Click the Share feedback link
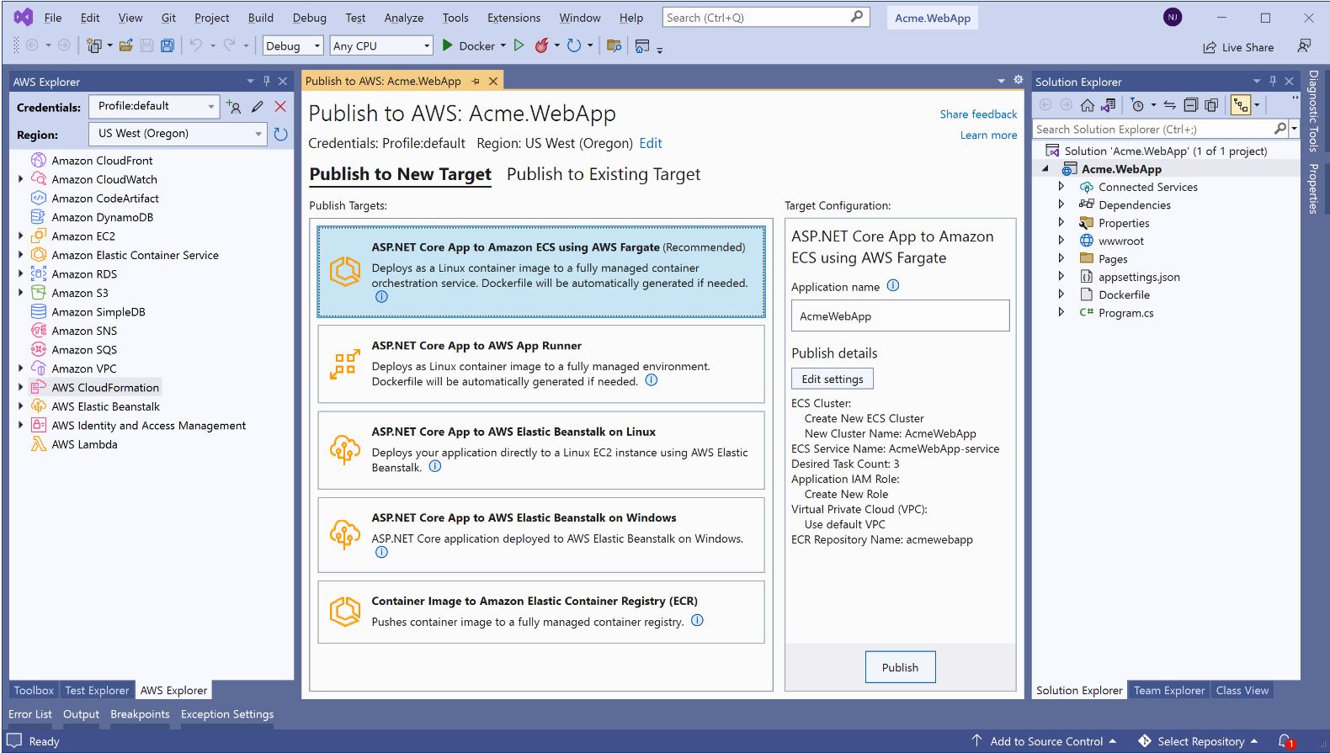The image size is (1330, 753). click(x=978, y=114)
